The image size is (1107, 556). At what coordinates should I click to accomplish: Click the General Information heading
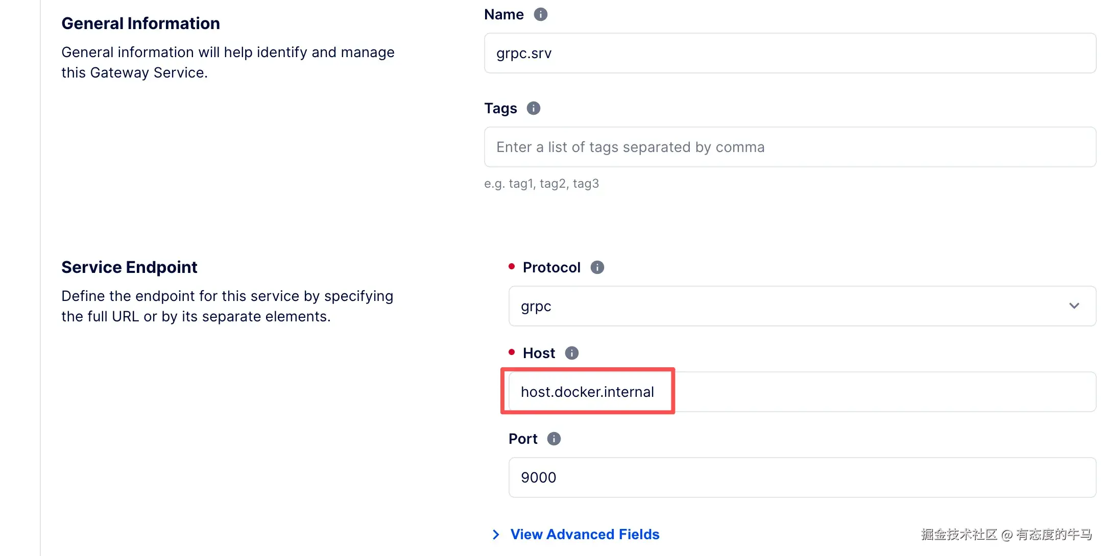[x=140, y=23]
